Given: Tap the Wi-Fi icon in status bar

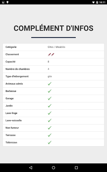Looking at the screenshot, I should (93, 2).
